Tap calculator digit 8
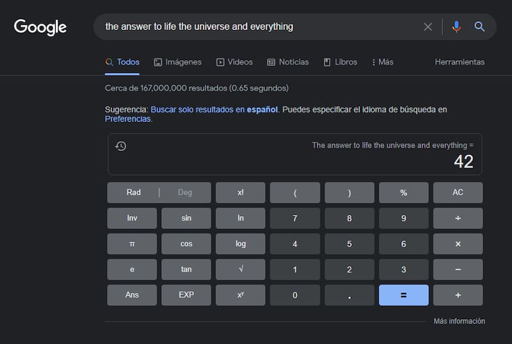512x344 pixels. coord(349,218)
